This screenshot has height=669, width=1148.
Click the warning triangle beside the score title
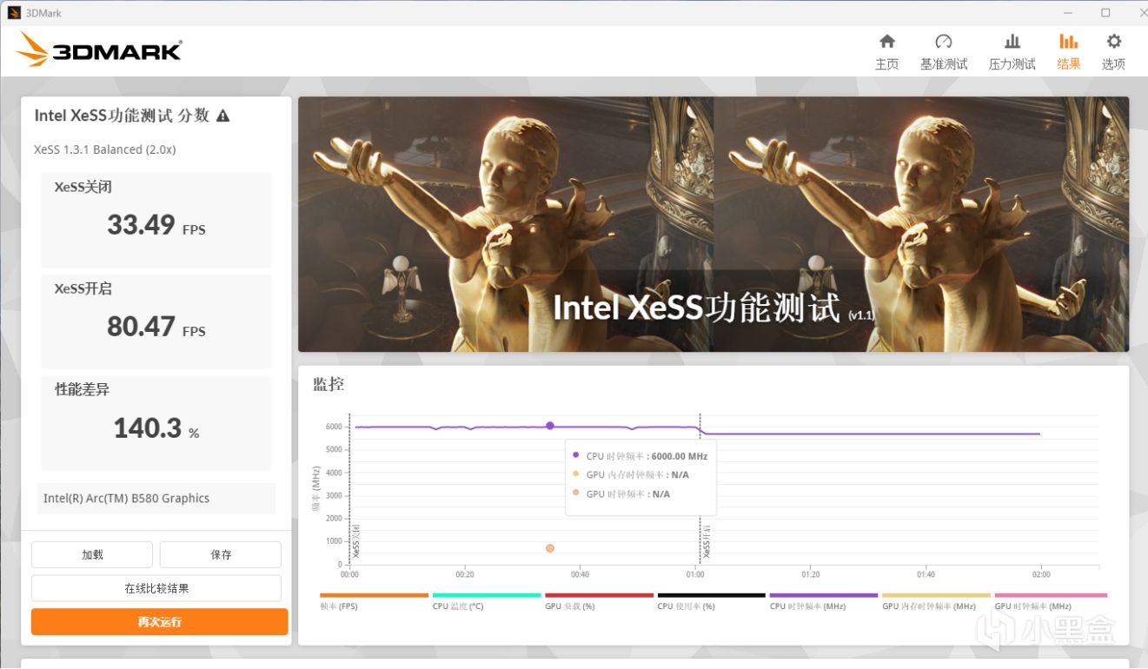click(223, 116)
